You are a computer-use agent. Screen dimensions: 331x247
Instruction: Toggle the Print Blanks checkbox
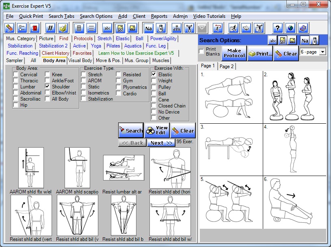201,51
